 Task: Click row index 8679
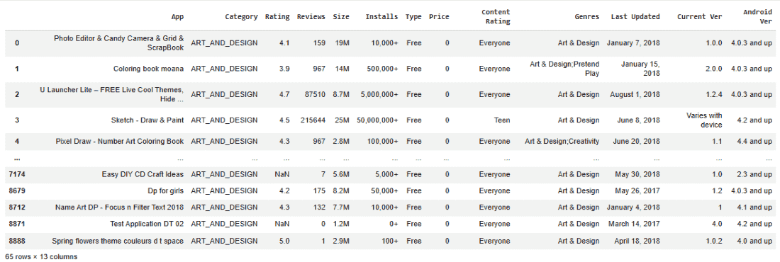click(x=17, y=190)
